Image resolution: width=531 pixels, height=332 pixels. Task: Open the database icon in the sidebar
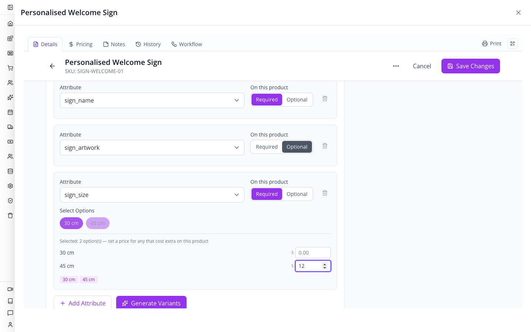pyautogui.click(x=10, y=171)
